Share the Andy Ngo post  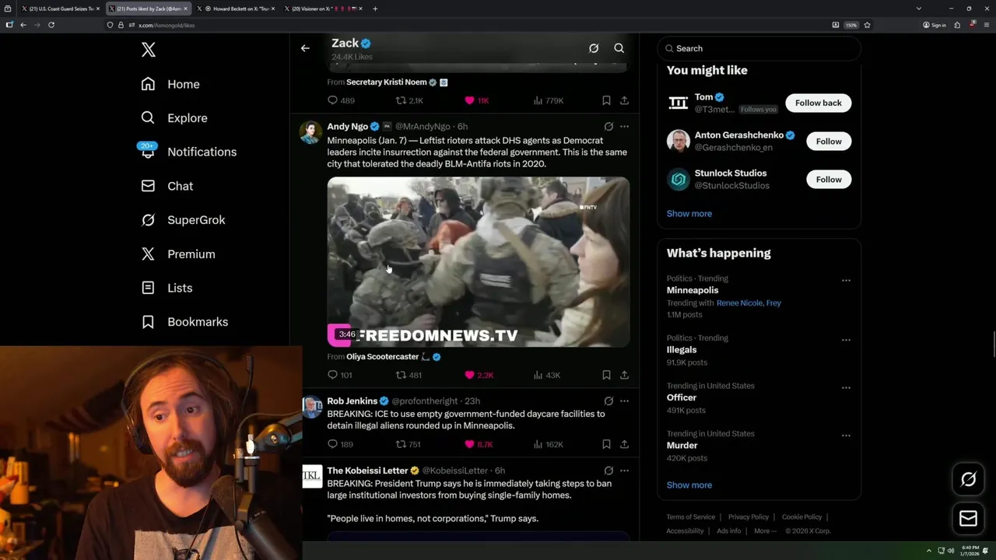pyautogui.click(x=624, y=375)
